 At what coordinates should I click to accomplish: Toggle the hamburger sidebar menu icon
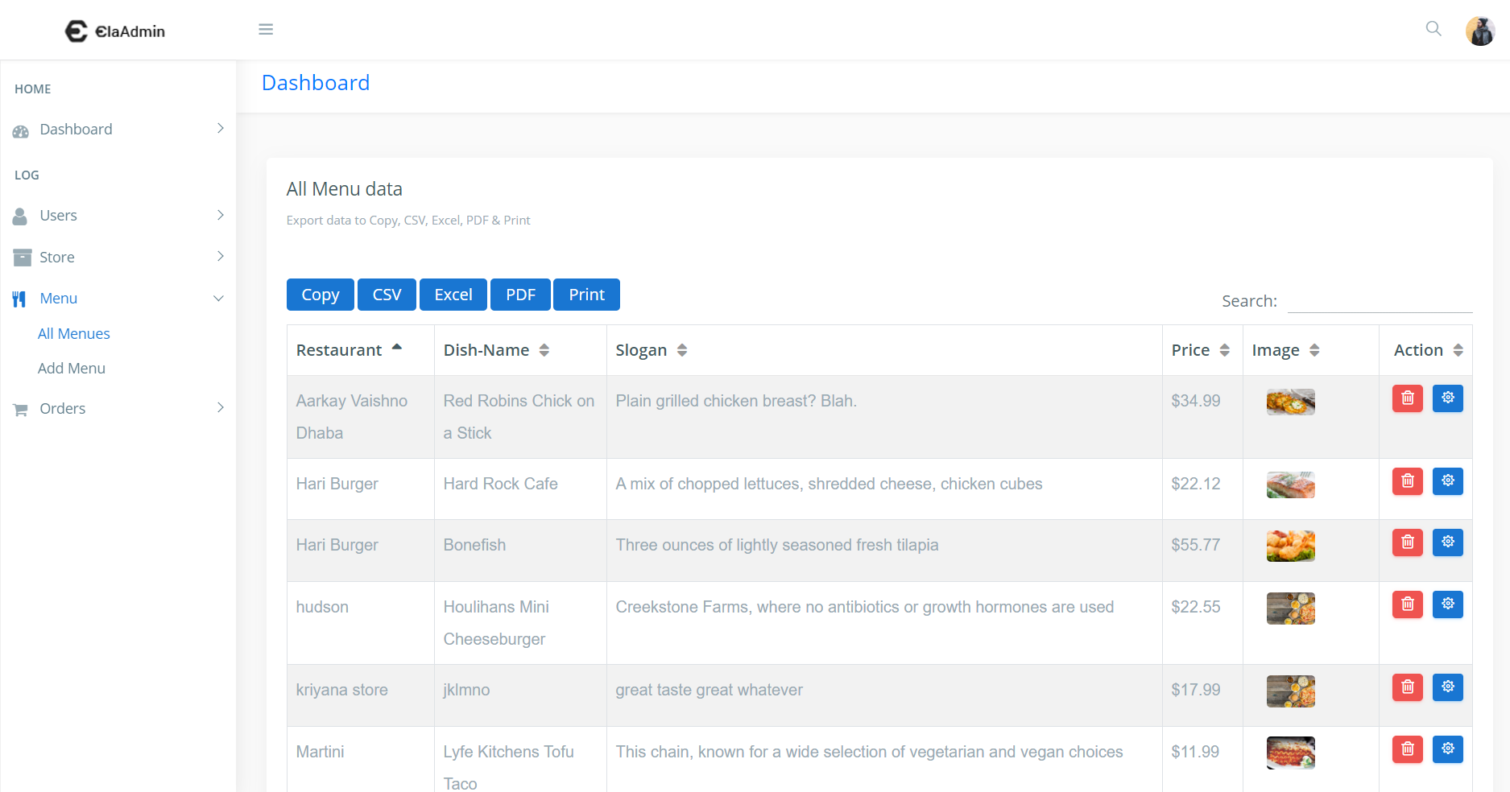266,30
